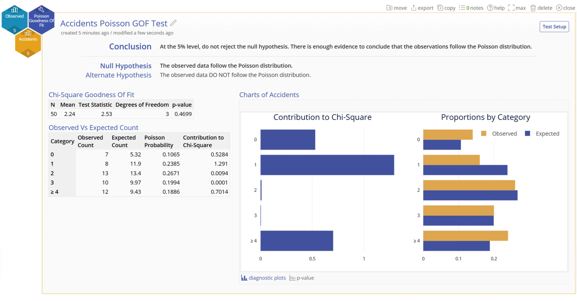Viewport: 577px width, 301px height.
Task: Click the Accidents Poisson GOF Test title
Action: [x=114, y=23]
